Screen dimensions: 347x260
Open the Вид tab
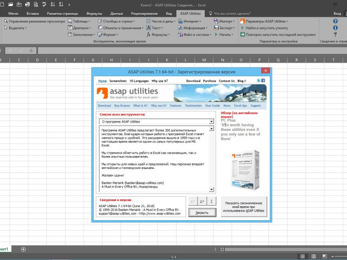pos(169,13)
